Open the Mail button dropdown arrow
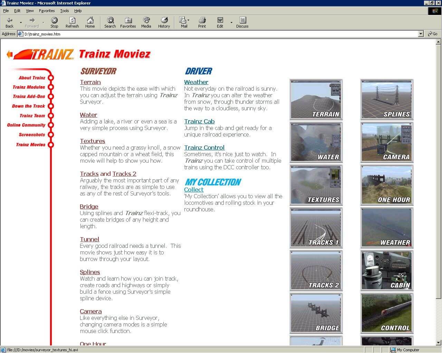 (188, 20)
